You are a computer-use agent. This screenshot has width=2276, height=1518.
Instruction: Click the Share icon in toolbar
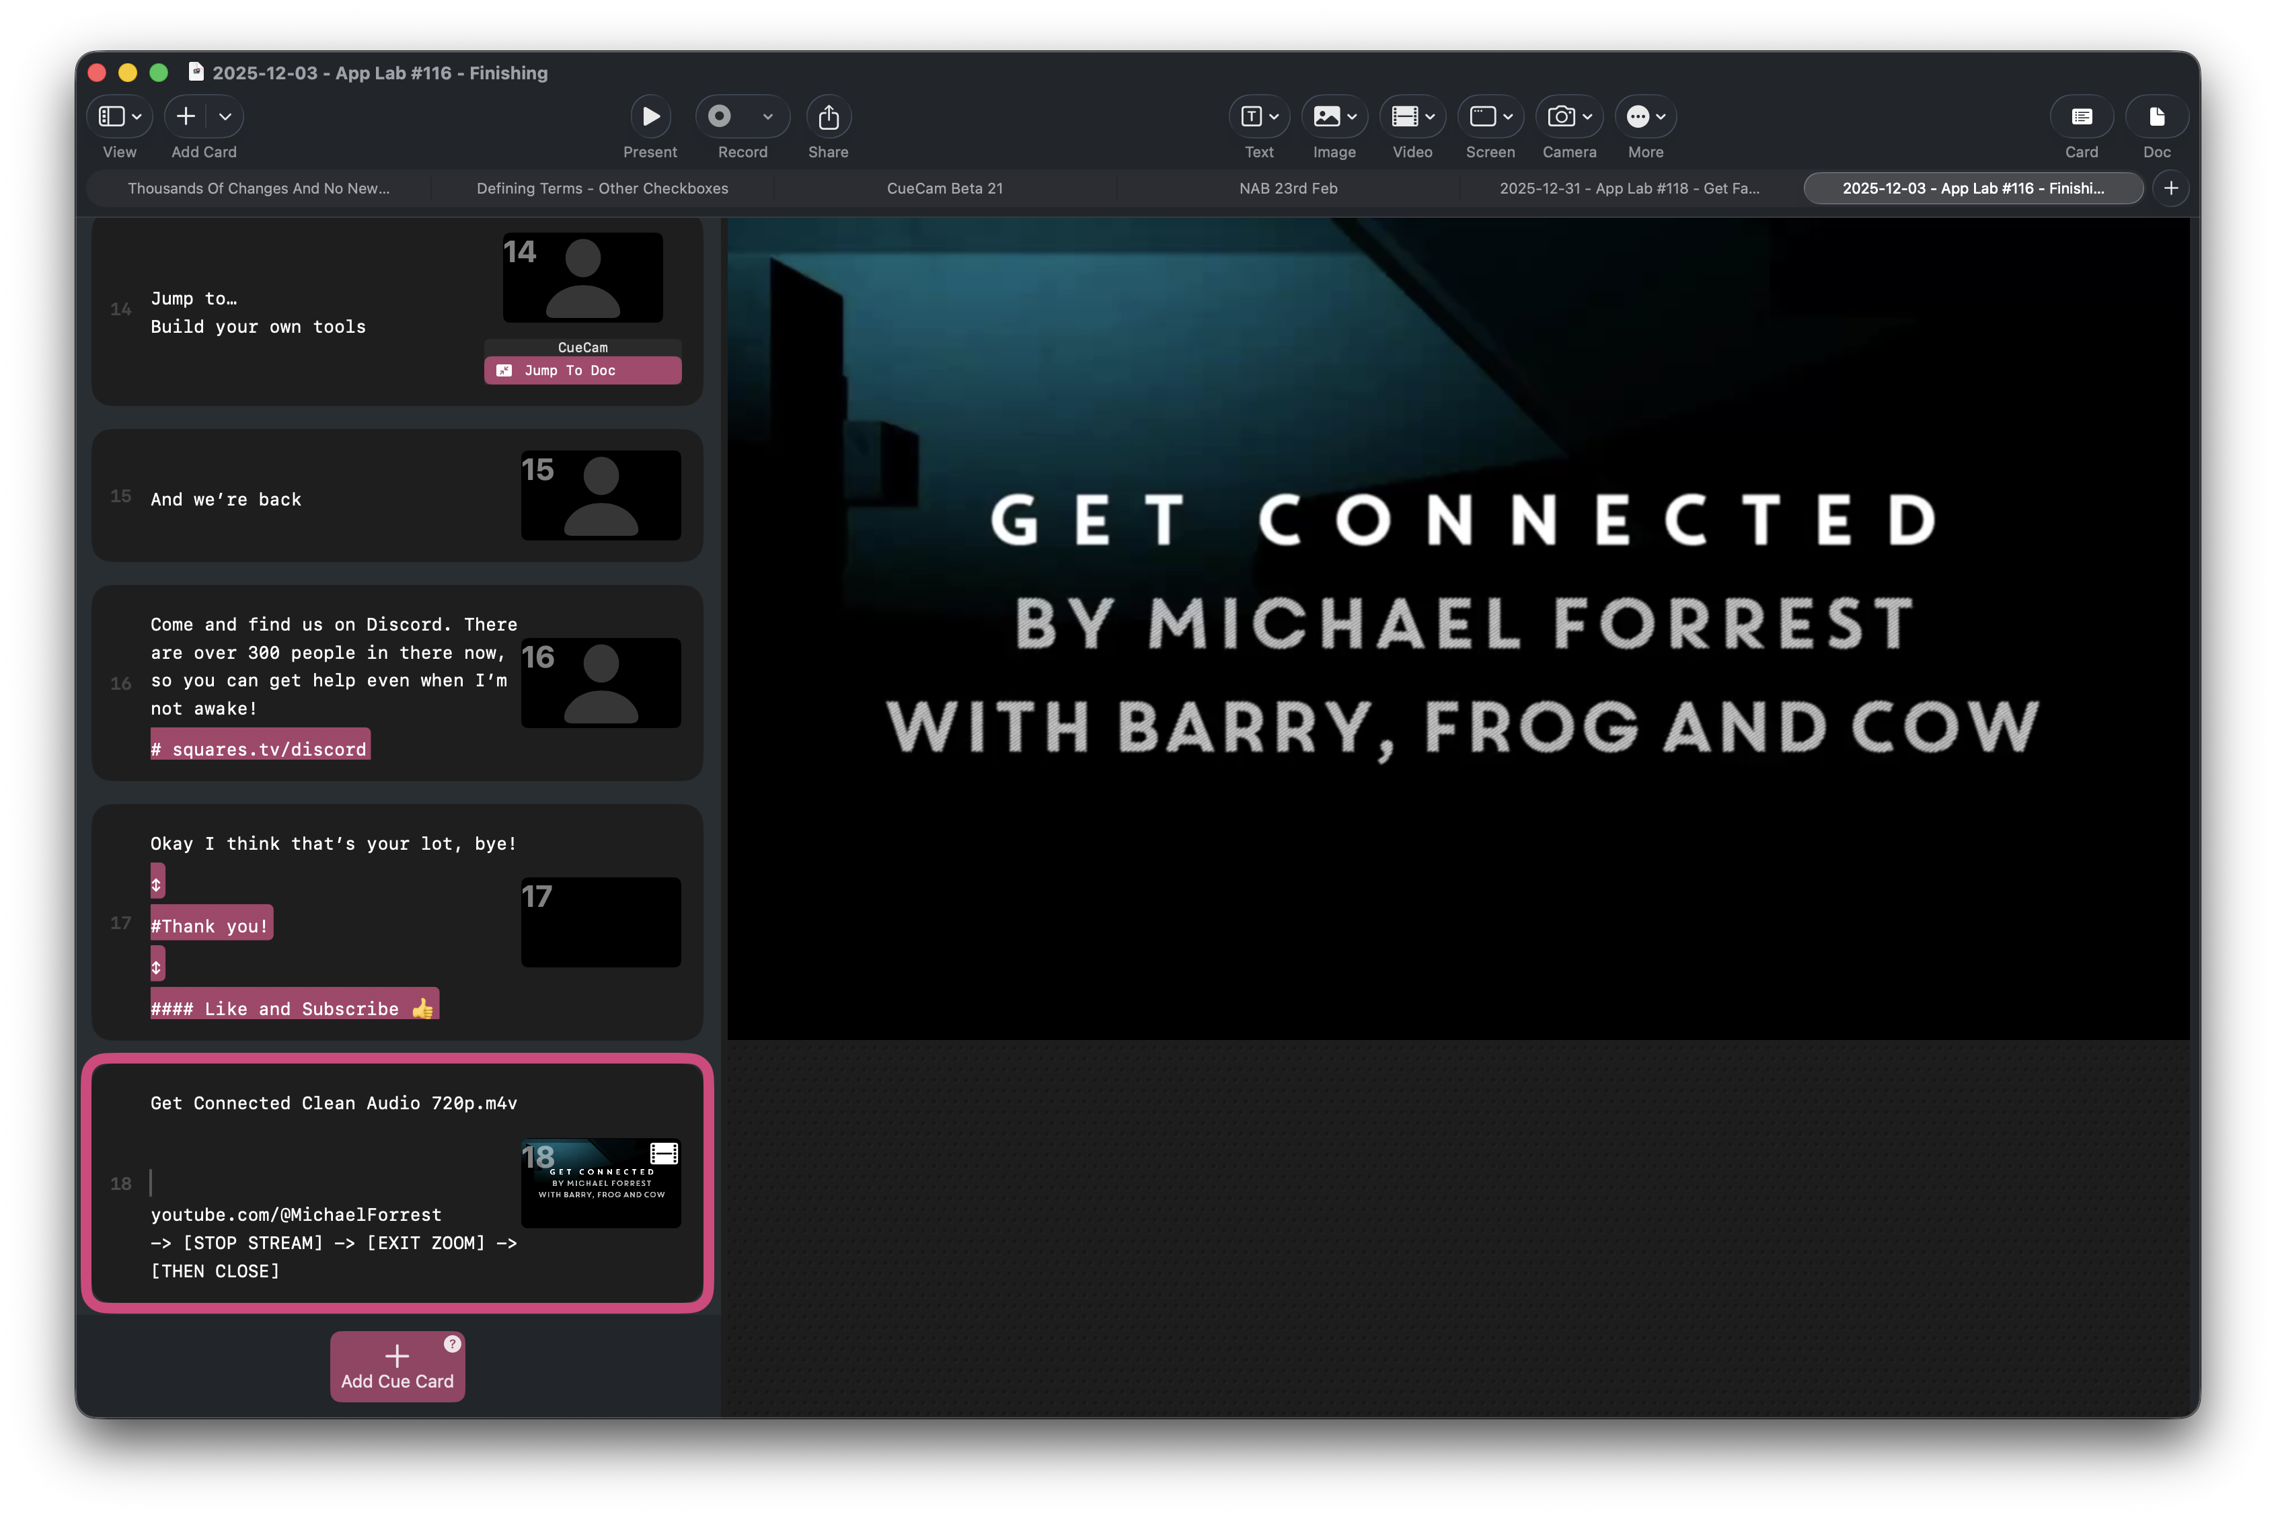(828, 116)
